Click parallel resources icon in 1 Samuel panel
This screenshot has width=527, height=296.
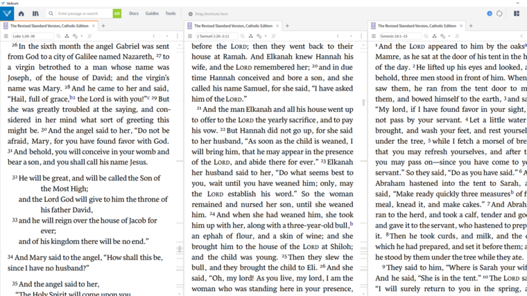click(x=273, y=36)
